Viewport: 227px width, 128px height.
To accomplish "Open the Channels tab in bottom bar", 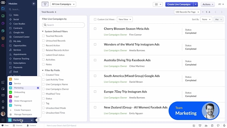I will pyautogui.click(x=17, y=126).
